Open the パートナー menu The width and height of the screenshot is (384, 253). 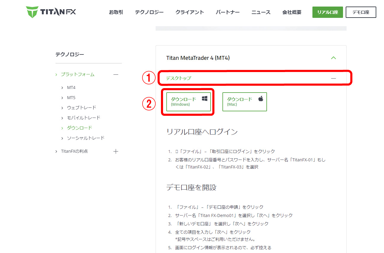227,12
